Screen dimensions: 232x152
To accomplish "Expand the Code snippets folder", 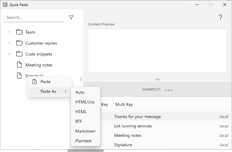I will [9, 54].
